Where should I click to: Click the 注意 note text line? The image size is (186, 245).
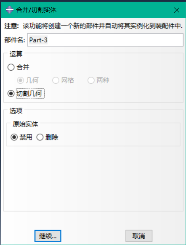(93, 26)
